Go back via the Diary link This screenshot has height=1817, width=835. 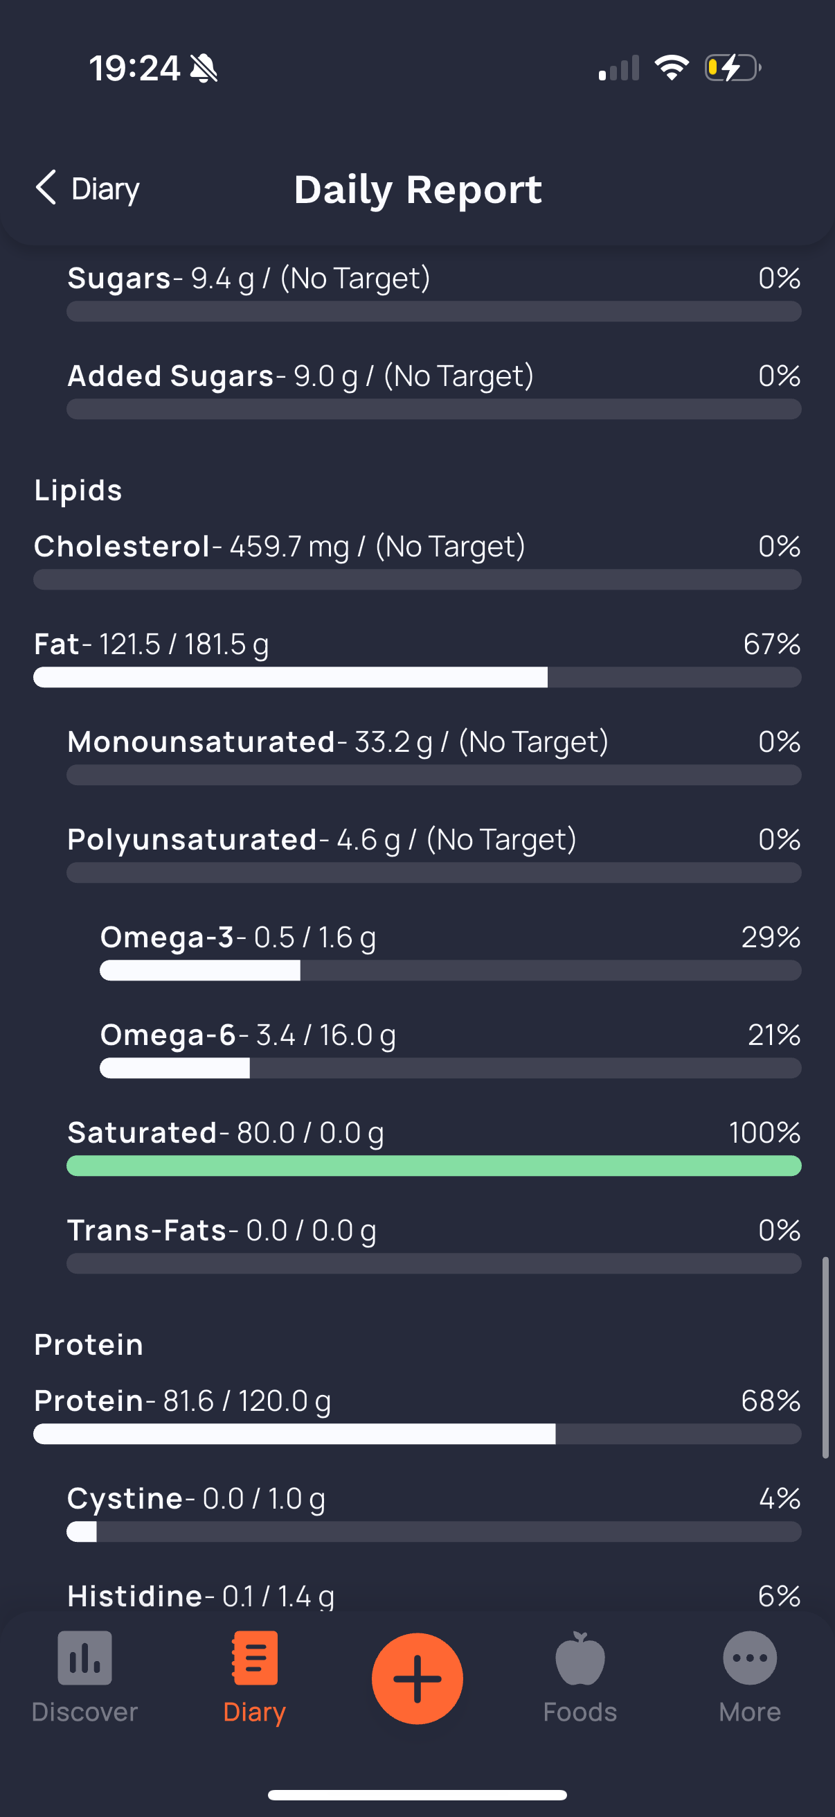(x=105, y=188)
